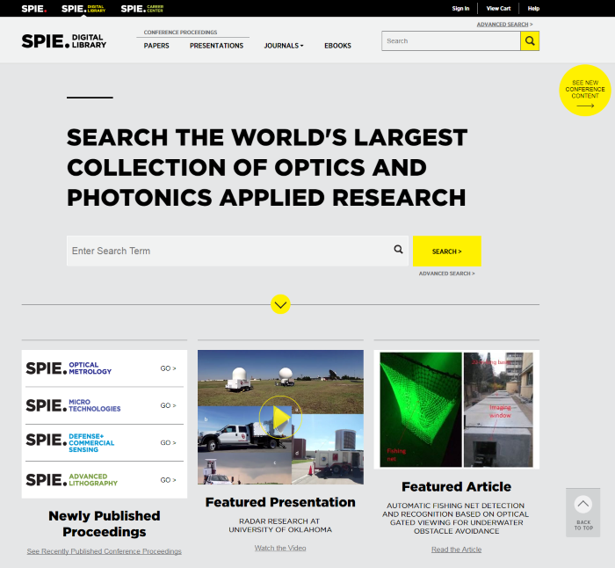Click Automatic Fishing Net Detection article title
615x568 pixels.
(x=456, y=518)
